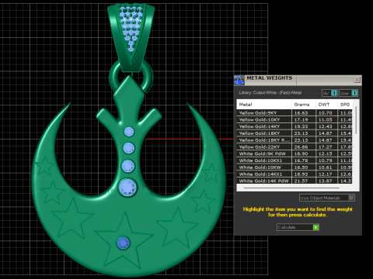Click the DWT column header
Viewport: 373px width, 279px height.
(x=326, y=105)
